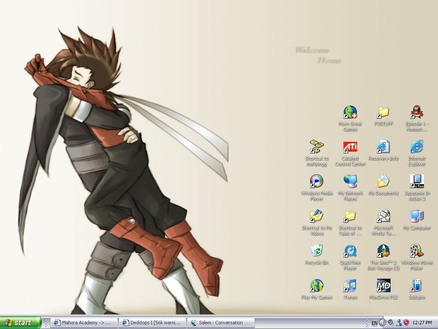
Task: Click the Start button
Action: [x=21, y=323]
